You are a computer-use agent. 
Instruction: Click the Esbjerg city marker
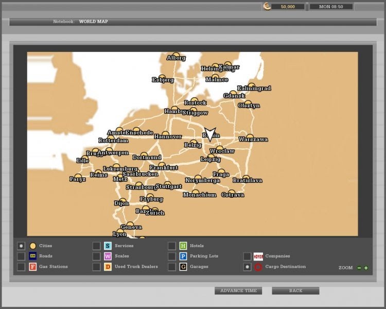[162, 77]
